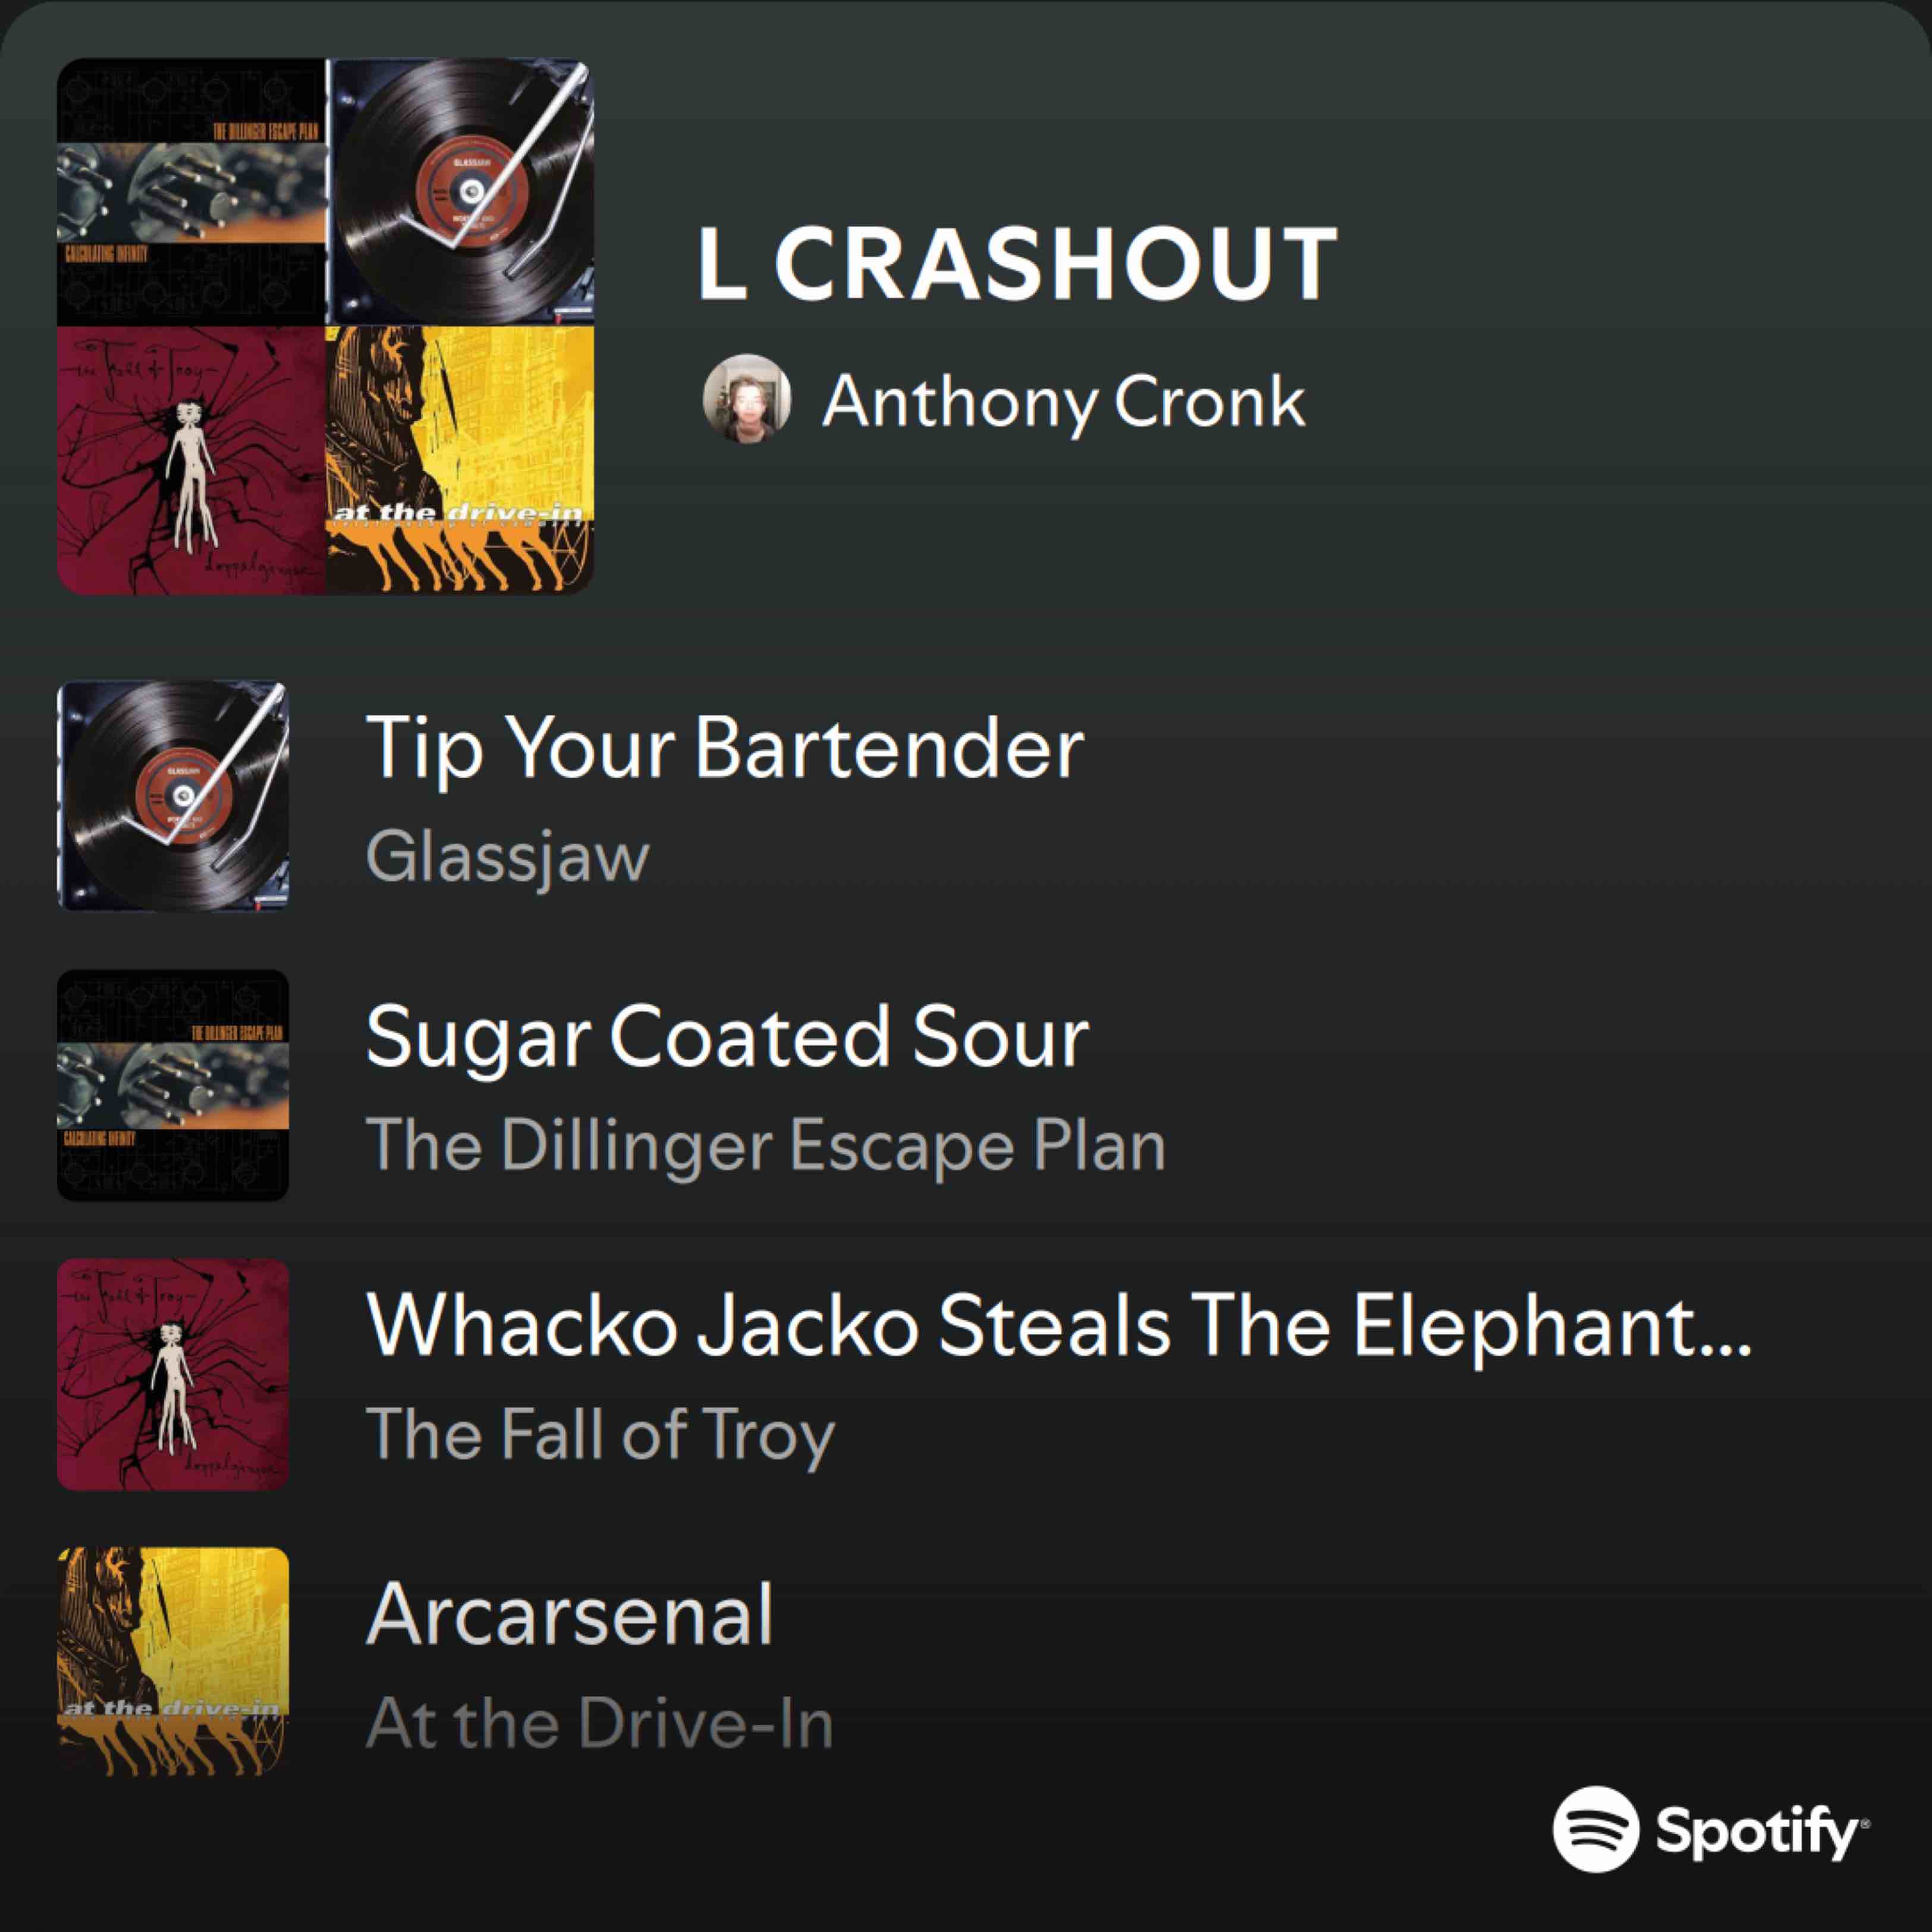Visit the Anthony Cronk profile name
Screen dimensions: 1932x1932
[1063, 402]
